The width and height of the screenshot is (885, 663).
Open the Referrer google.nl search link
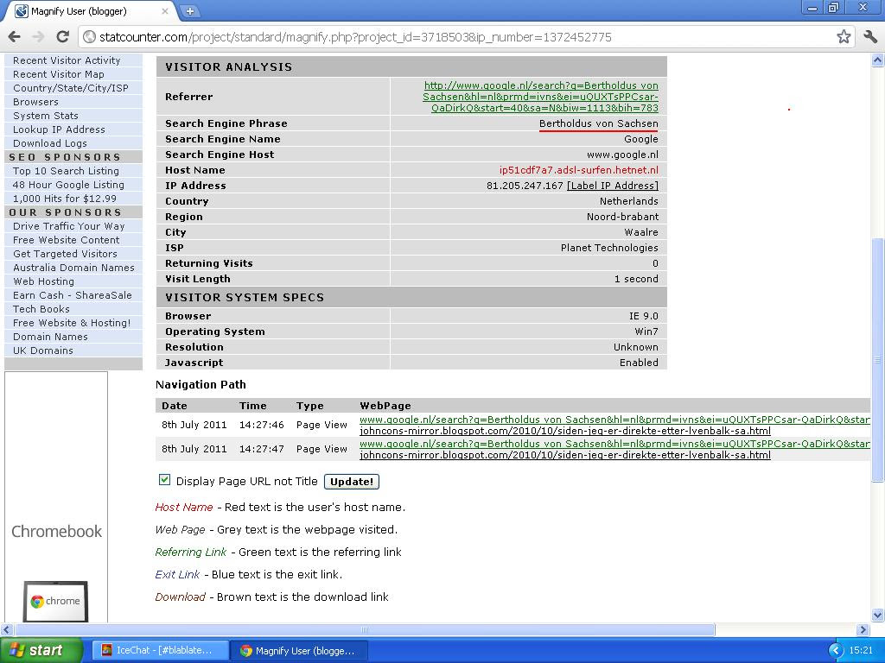pyautogui.click(x=541, y=97)
